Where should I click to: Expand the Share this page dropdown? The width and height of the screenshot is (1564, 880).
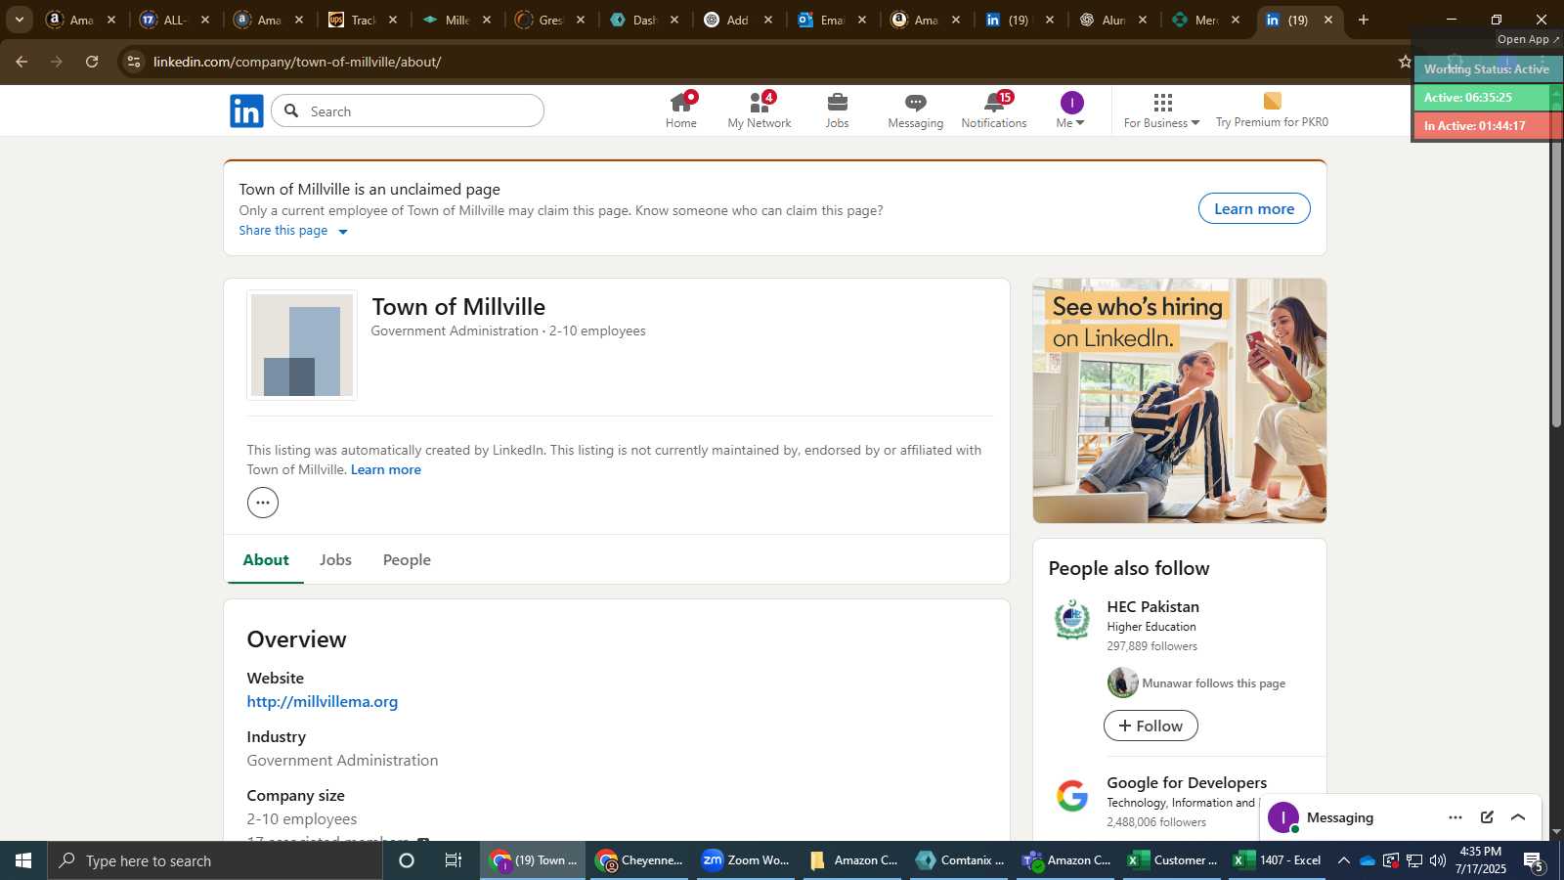pyautogui.click(x=293, y=231)
